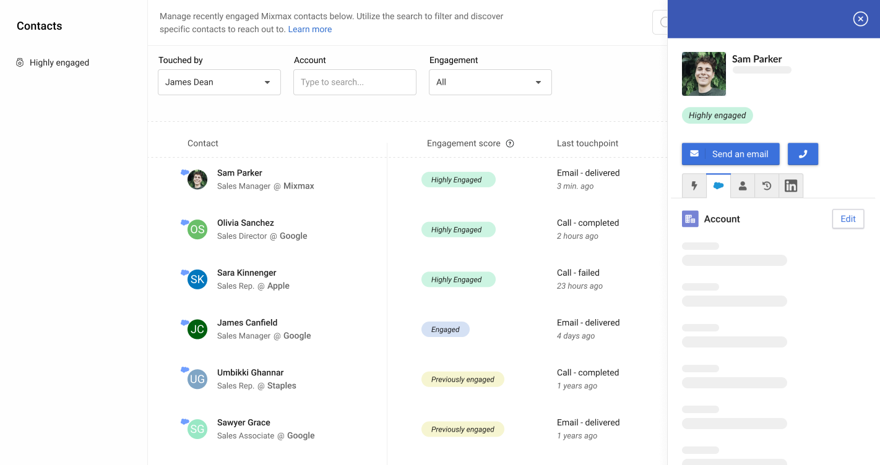Click the Account search input field
880x465 pixels.
[355, 82]
